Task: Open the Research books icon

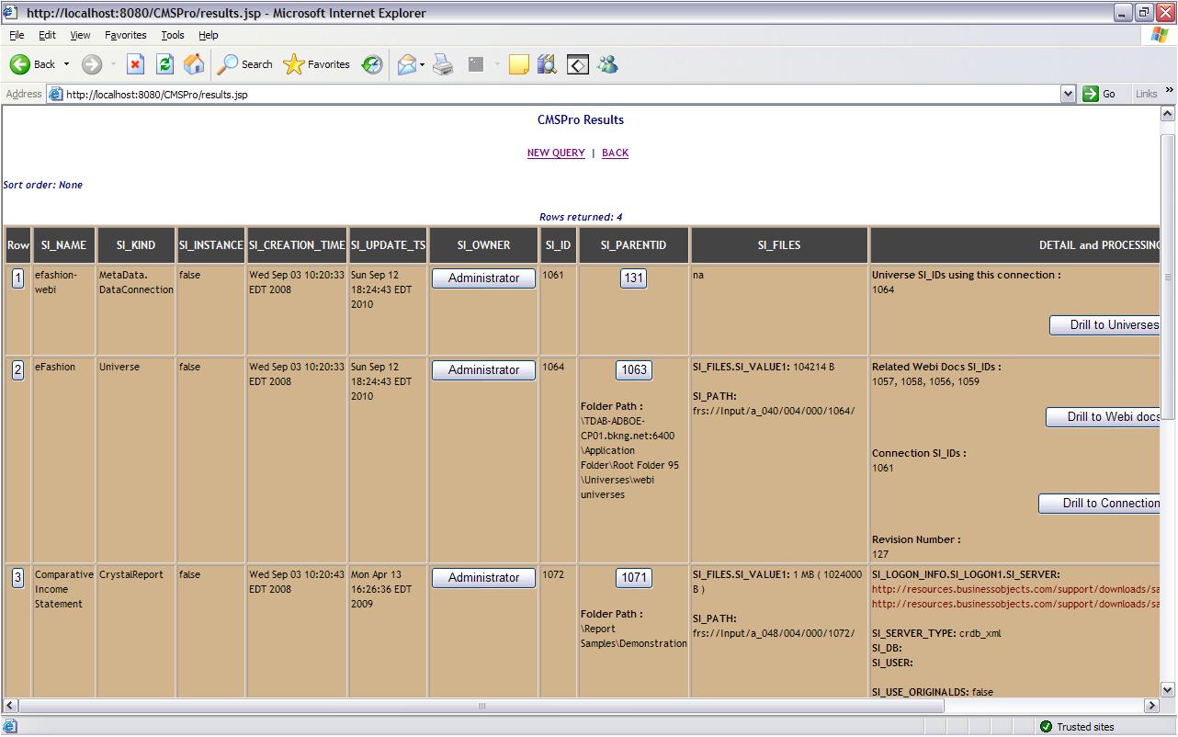Action: pos(548,64)
